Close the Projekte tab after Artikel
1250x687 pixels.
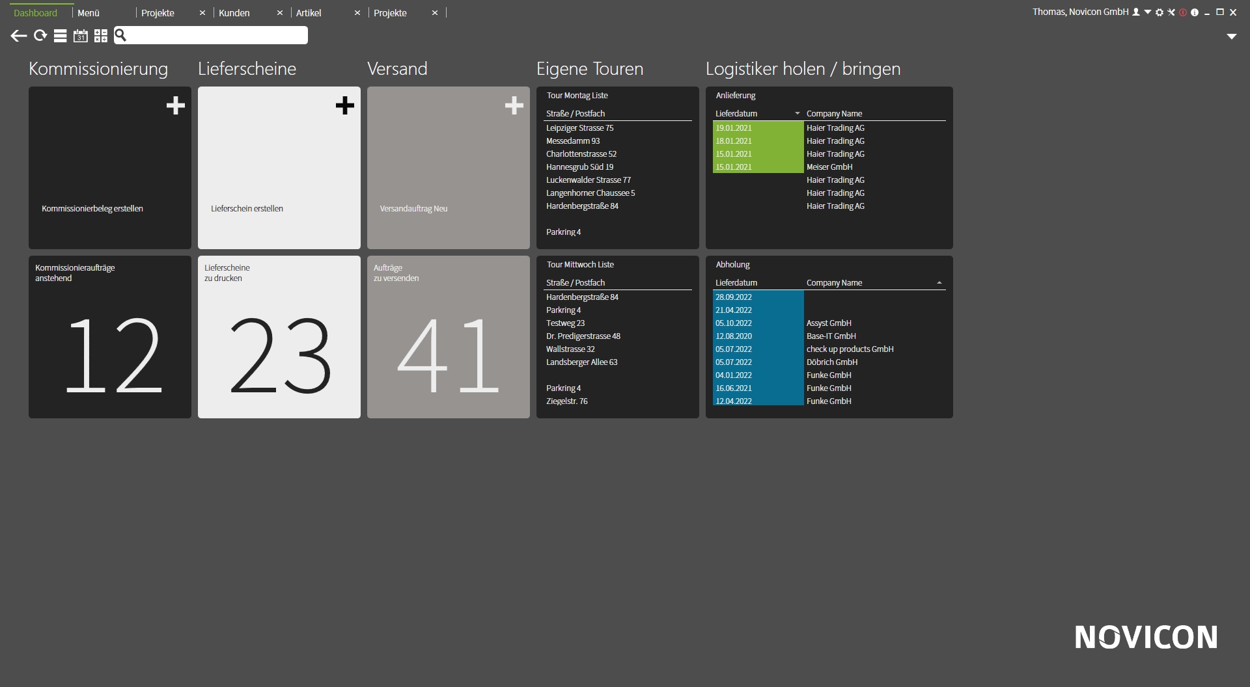pyautogui.click(x=435, y=13)
